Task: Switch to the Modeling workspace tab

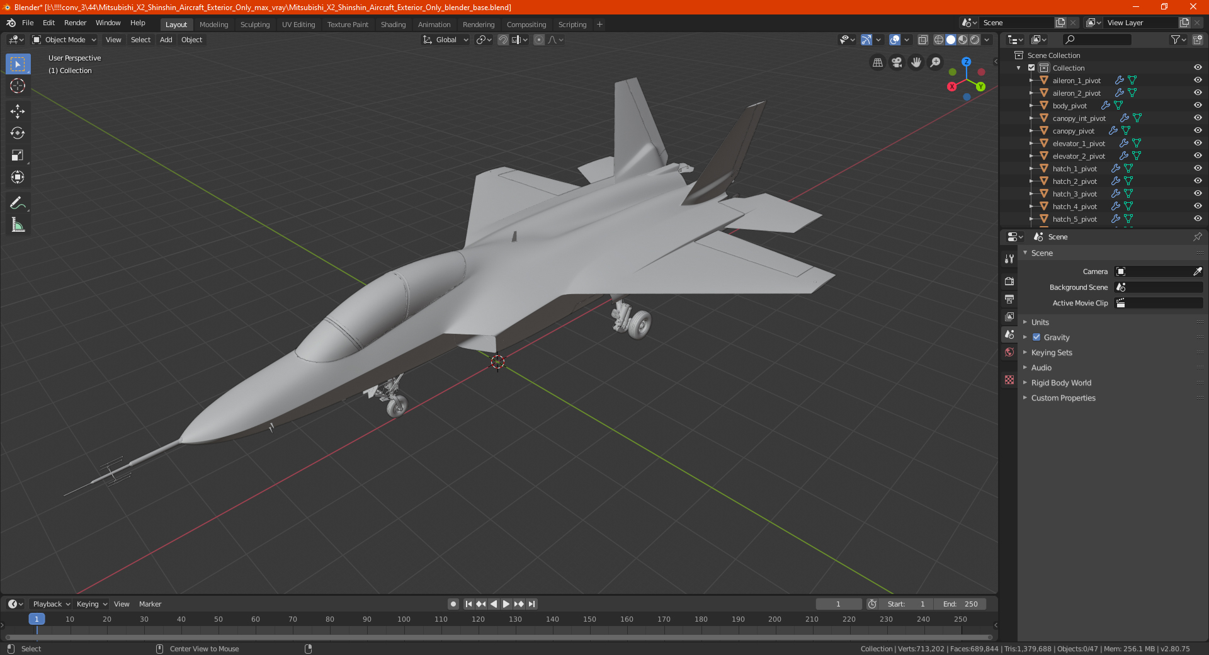Action: 213,25
